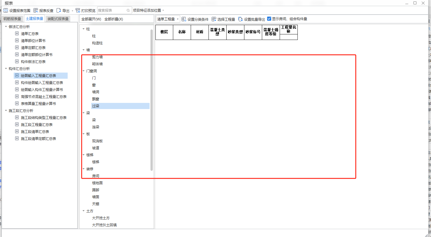Viewport: 431px width, 237px height.
Task: Click the document icon beside 构件绘图输入工程量汇总表
Action: pyautogui.click(x=17, y=82)
